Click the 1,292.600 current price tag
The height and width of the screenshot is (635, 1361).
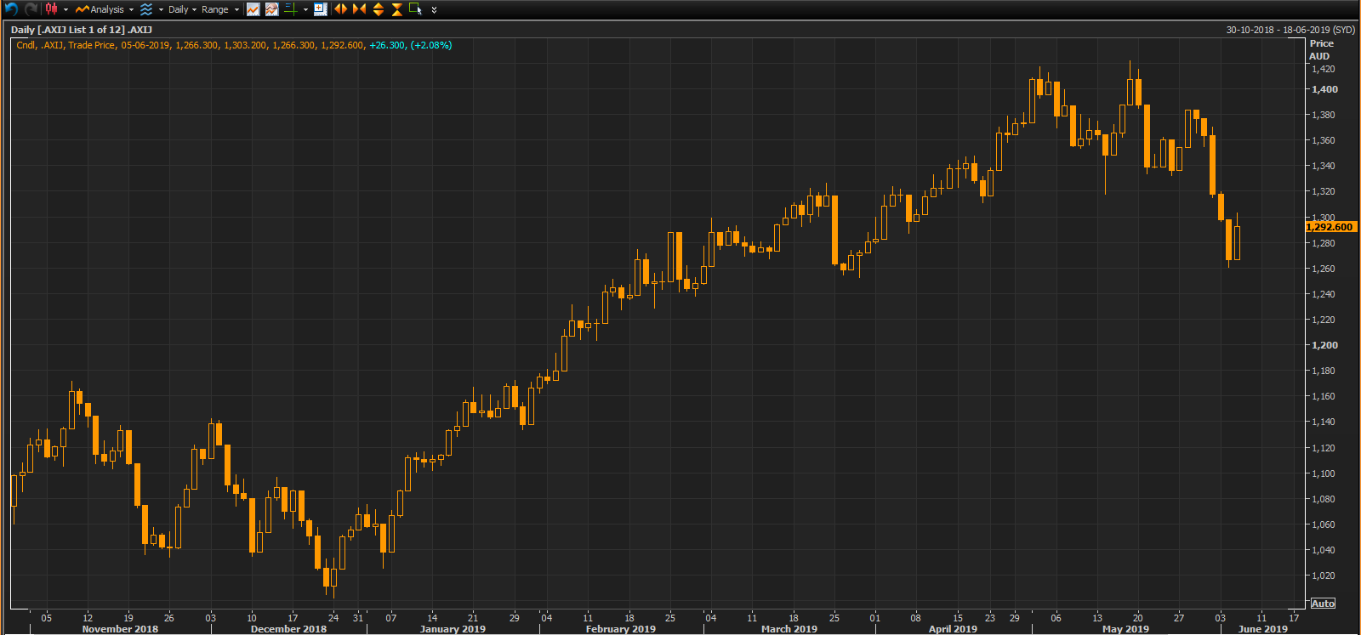pyautogui.click(x=1330, y=227)
